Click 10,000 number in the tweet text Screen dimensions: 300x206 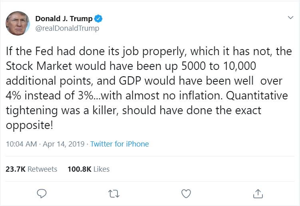tap(239, 66)
